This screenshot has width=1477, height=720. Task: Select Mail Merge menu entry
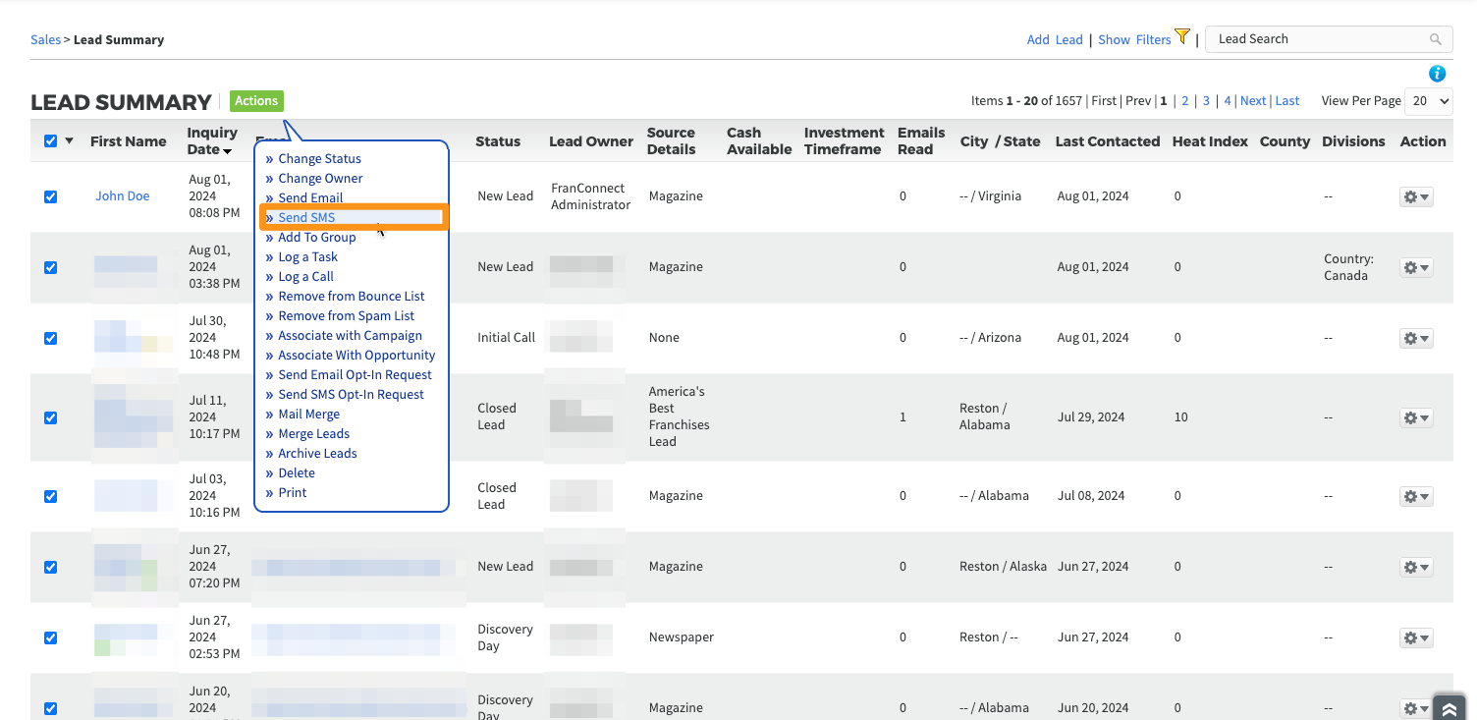308,414
